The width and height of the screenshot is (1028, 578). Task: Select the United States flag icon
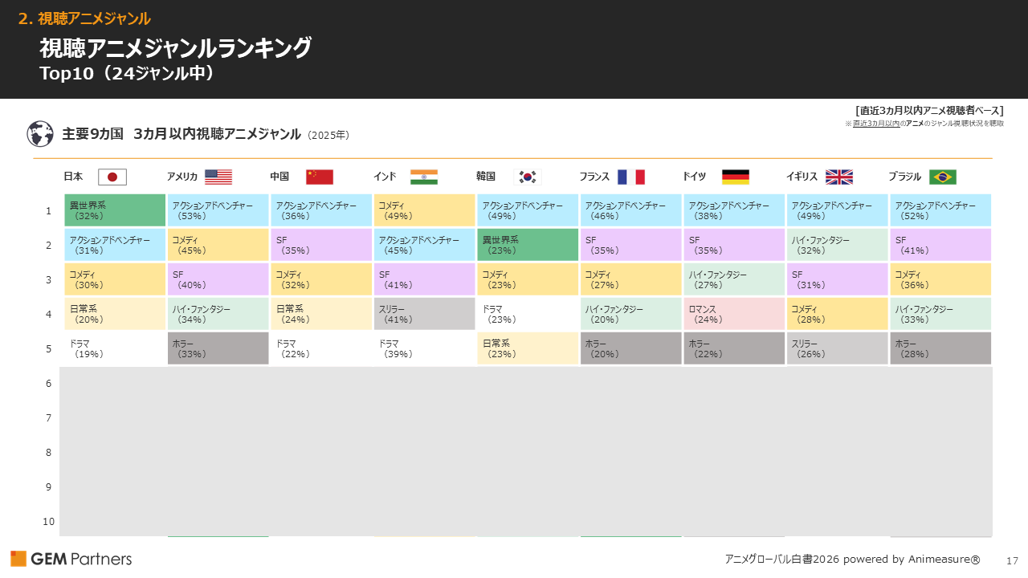(218, 177)
